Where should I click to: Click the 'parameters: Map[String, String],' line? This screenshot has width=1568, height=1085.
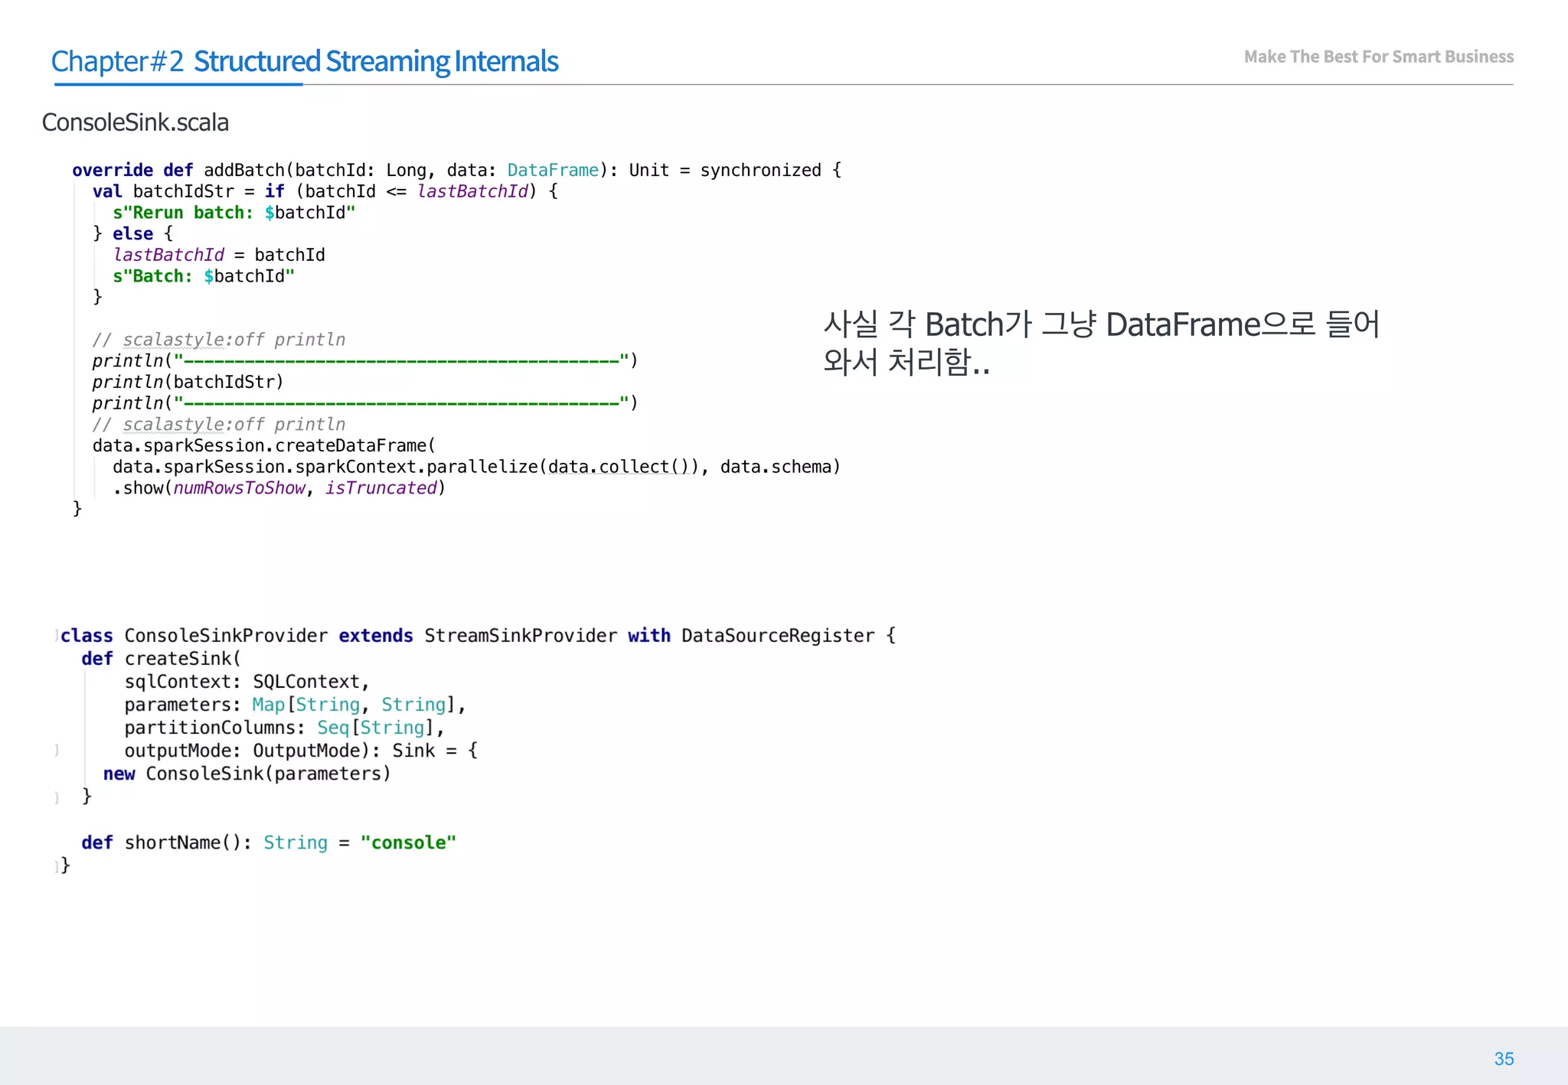tap(296, 705)
